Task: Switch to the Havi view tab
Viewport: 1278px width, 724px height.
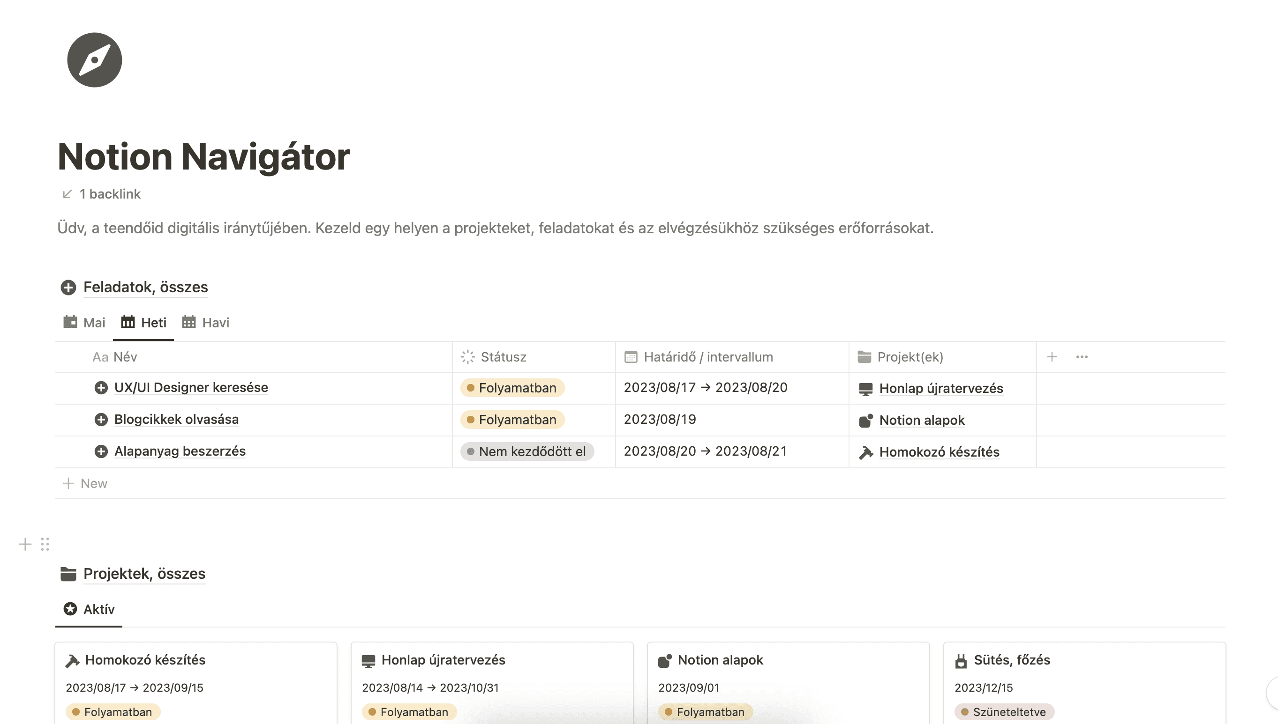Action: click(x=205, y=323)
